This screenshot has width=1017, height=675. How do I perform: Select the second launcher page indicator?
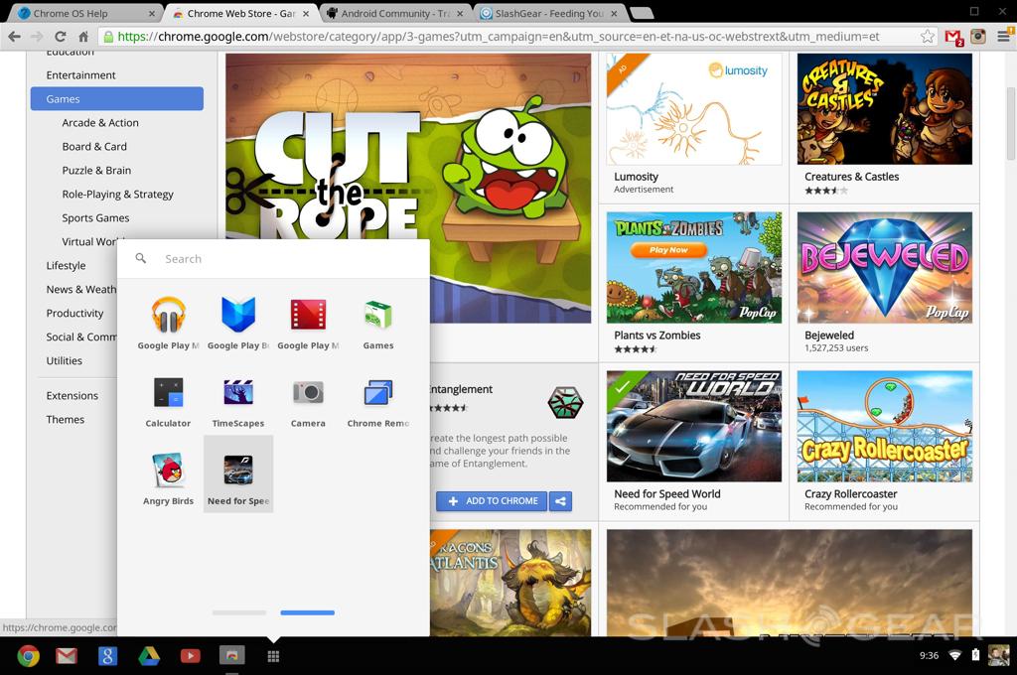pyautogui.click(x=308, y=612)
